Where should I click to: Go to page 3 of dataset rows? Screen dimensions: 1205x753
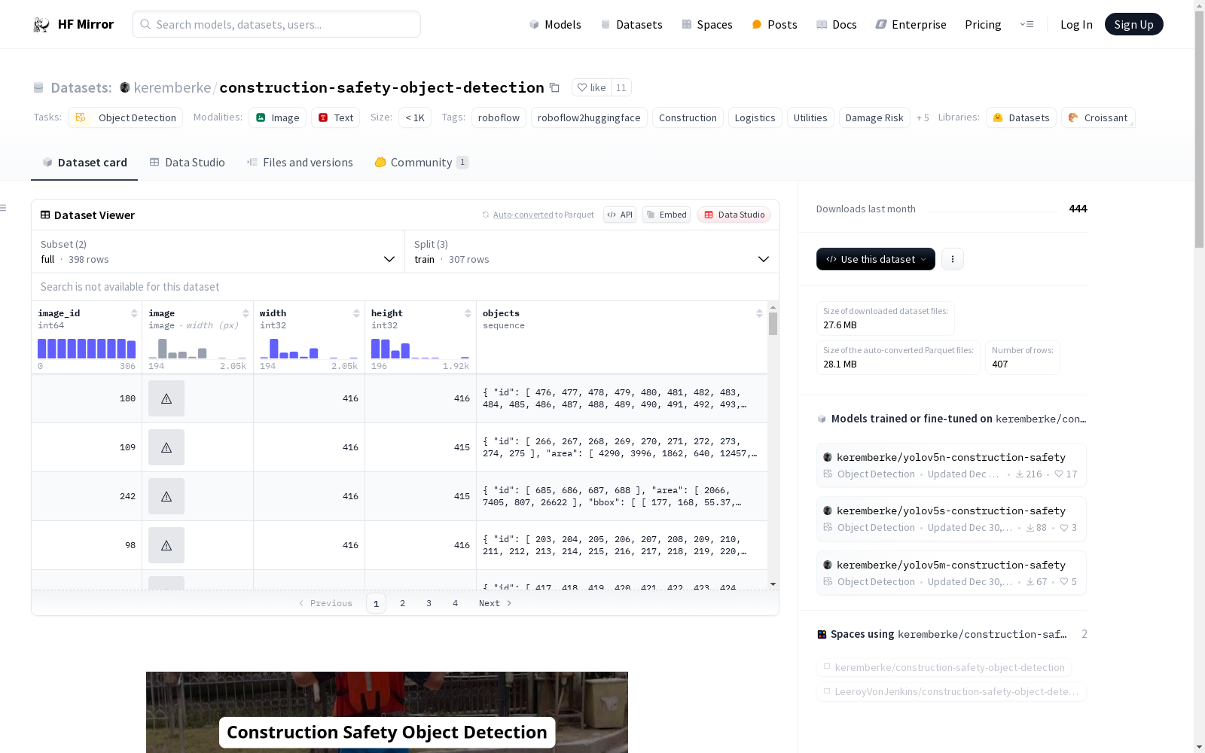[429, 603]
